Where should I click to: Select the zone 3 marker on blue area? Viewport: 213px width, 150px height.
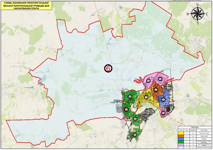[163, 100]
